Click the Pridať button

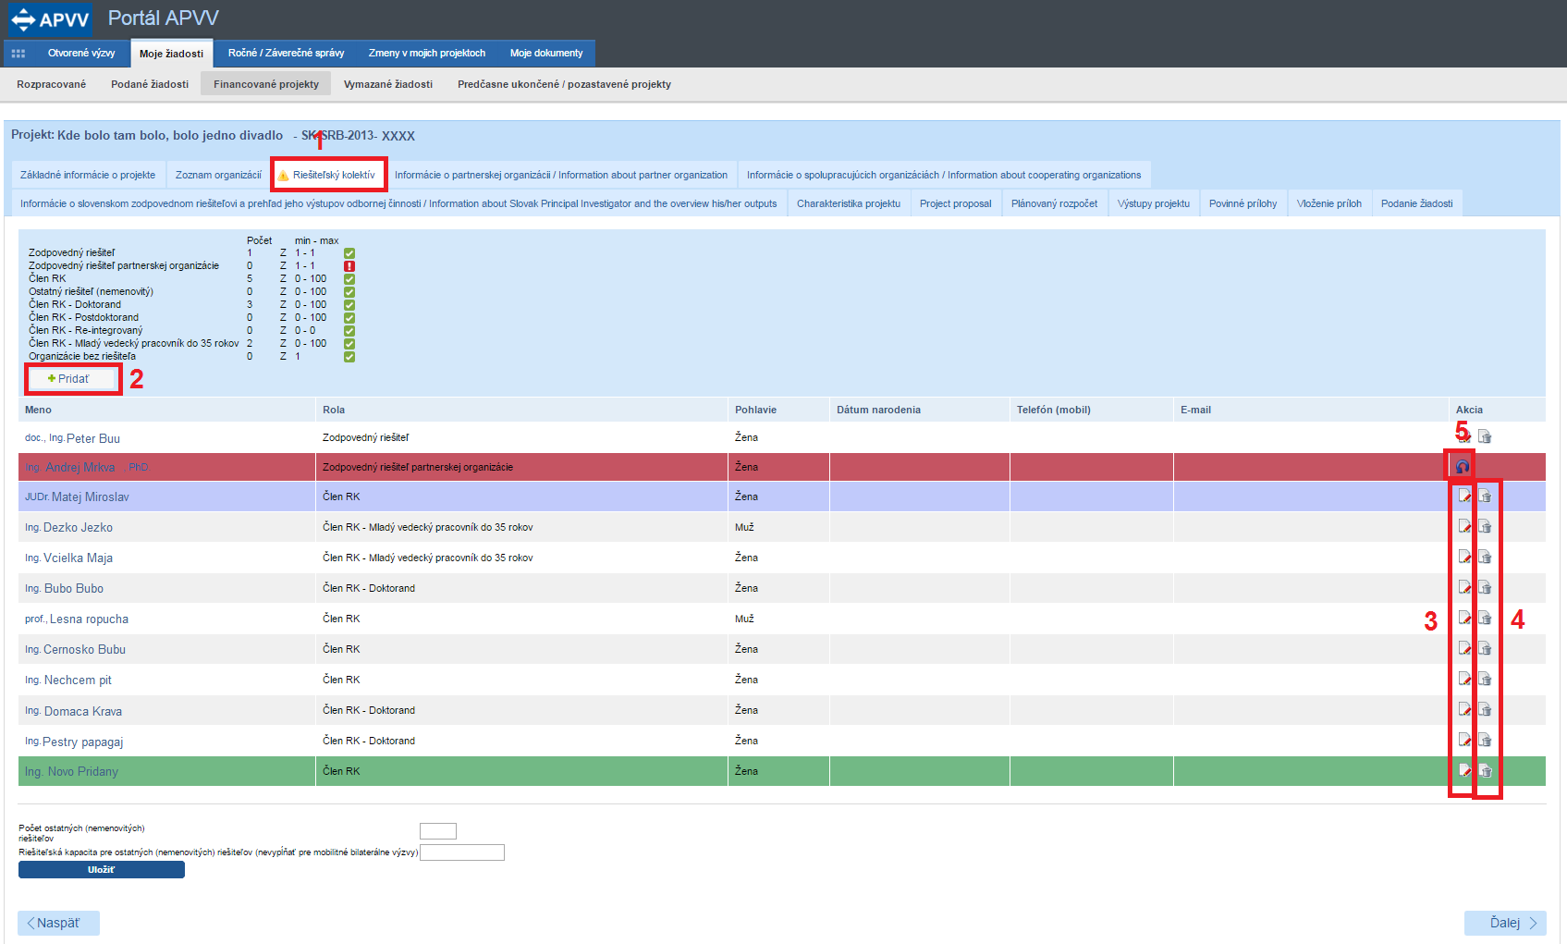[x=72, y=379]
